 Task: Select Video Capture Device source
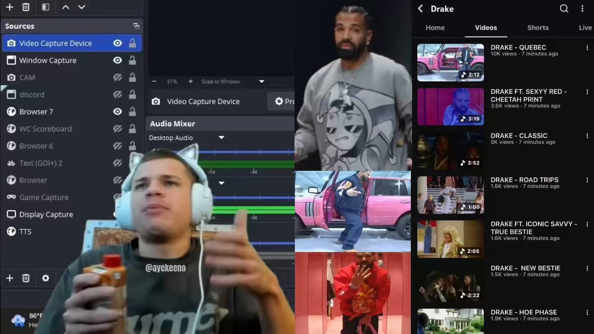[72, 43]
